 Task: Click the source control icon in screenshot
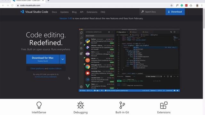[x=81, y=43]
